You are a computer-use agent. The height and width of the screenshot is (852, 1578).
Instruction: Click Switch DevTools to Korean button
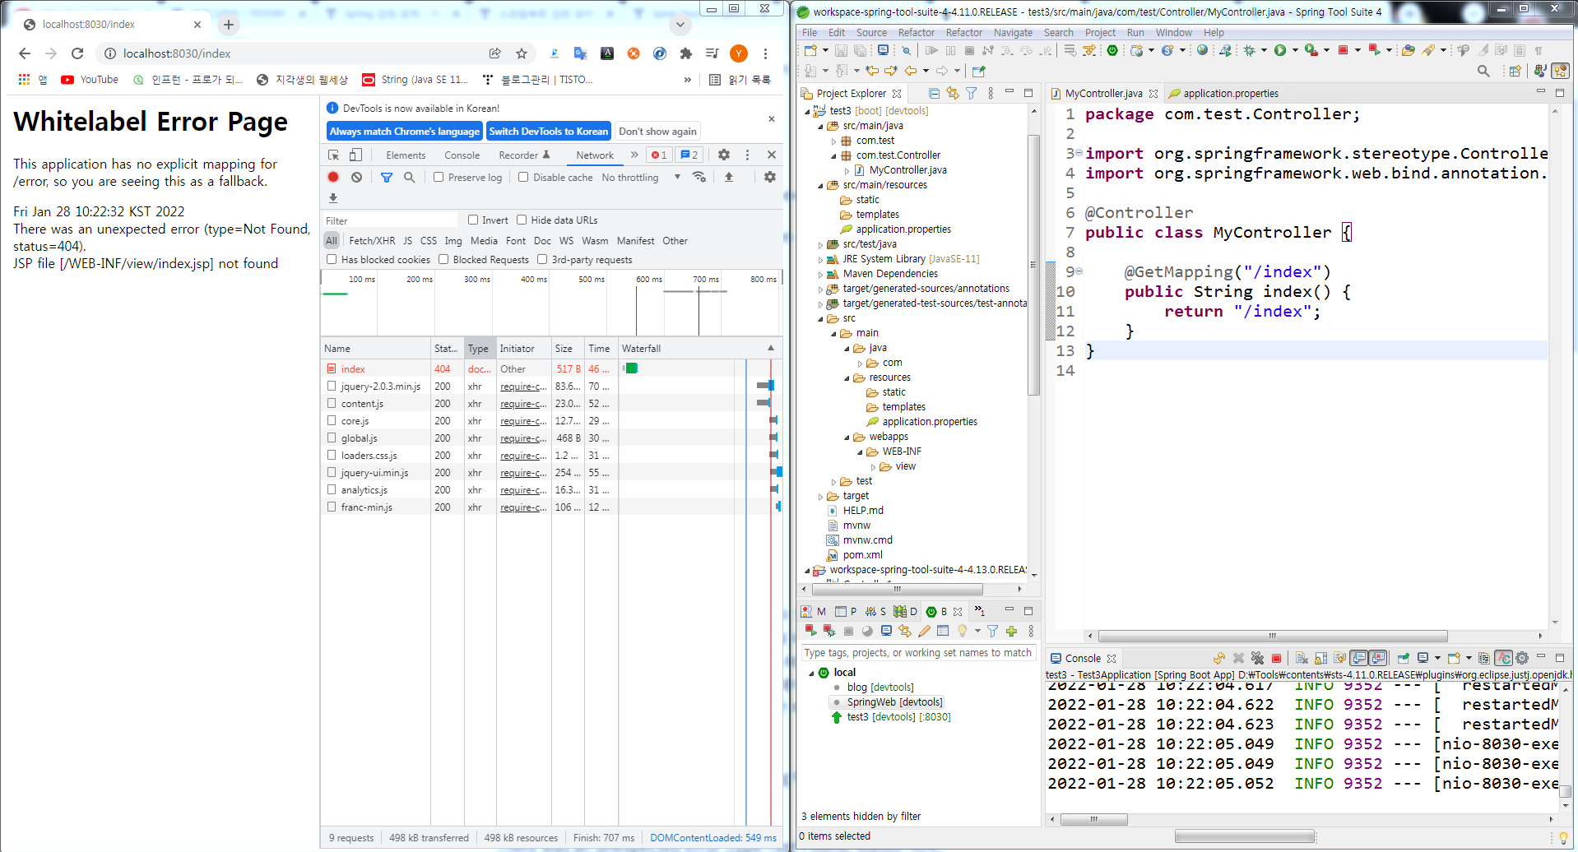click(x=549, y=131)
